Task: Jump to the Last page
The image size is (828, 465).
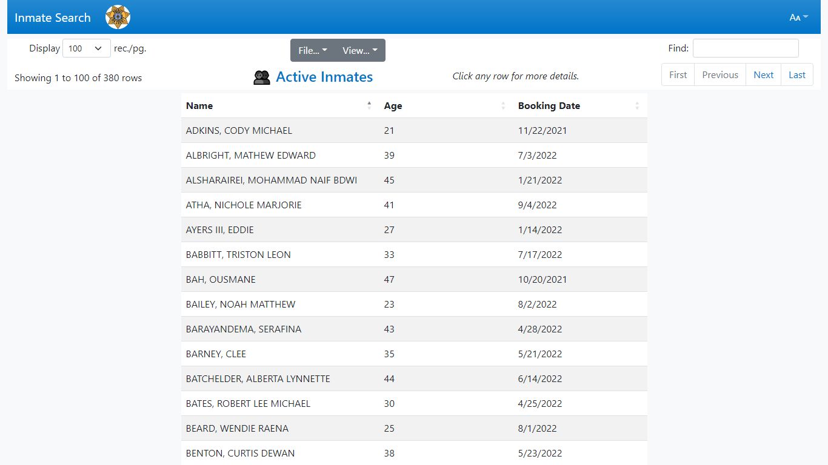Action: pyautogui.click(x=797, y=74)
